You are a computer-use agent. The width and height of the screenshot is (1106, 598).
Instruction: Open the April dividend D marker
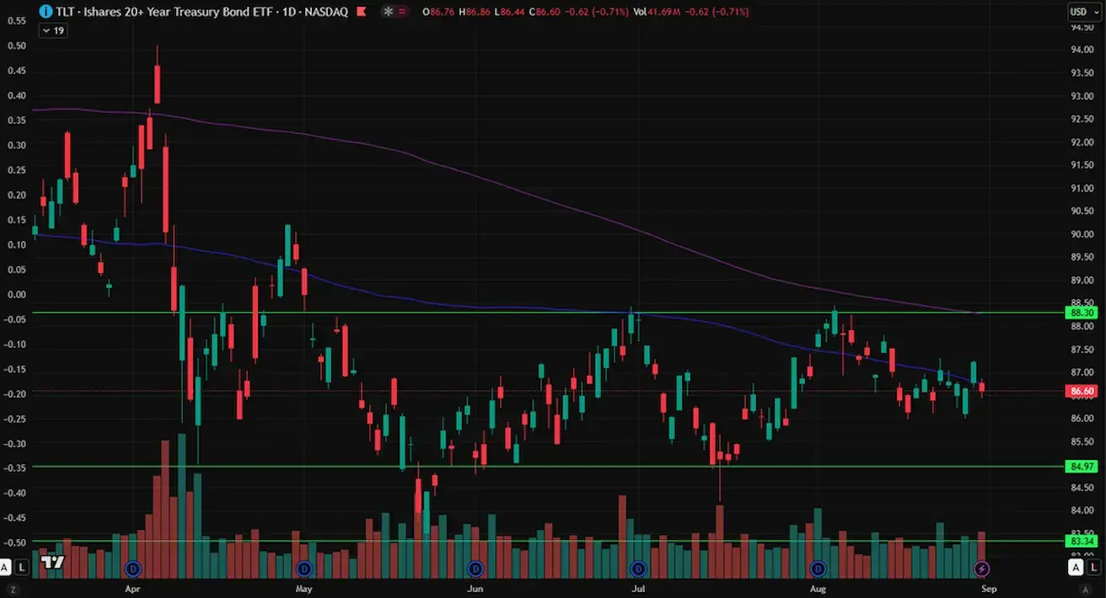[x=132, y=569]
